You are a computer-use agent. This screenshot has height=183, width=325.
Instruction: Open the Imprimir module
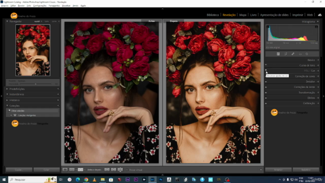(298, 15)
